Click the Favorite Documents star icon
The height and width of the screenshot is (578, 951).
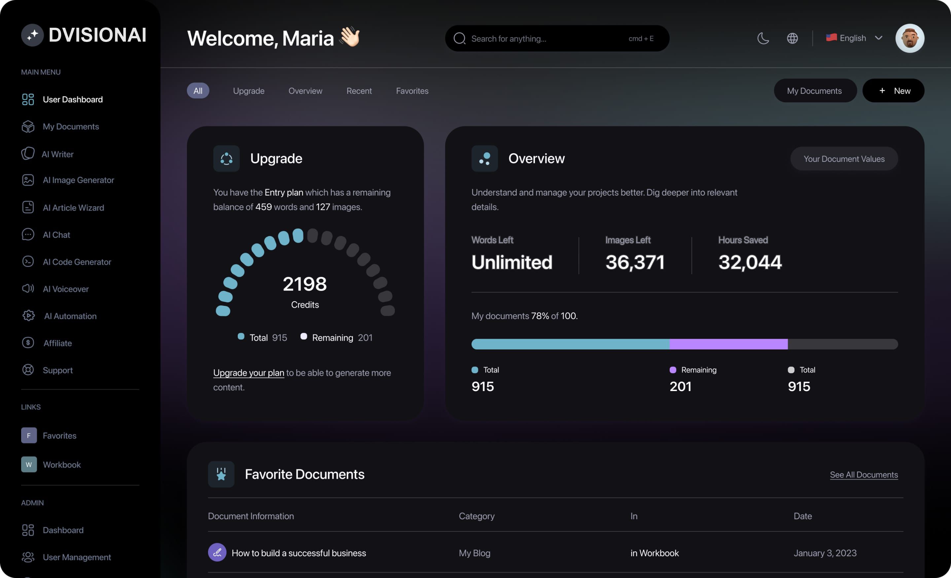click(x=221, y=474)
